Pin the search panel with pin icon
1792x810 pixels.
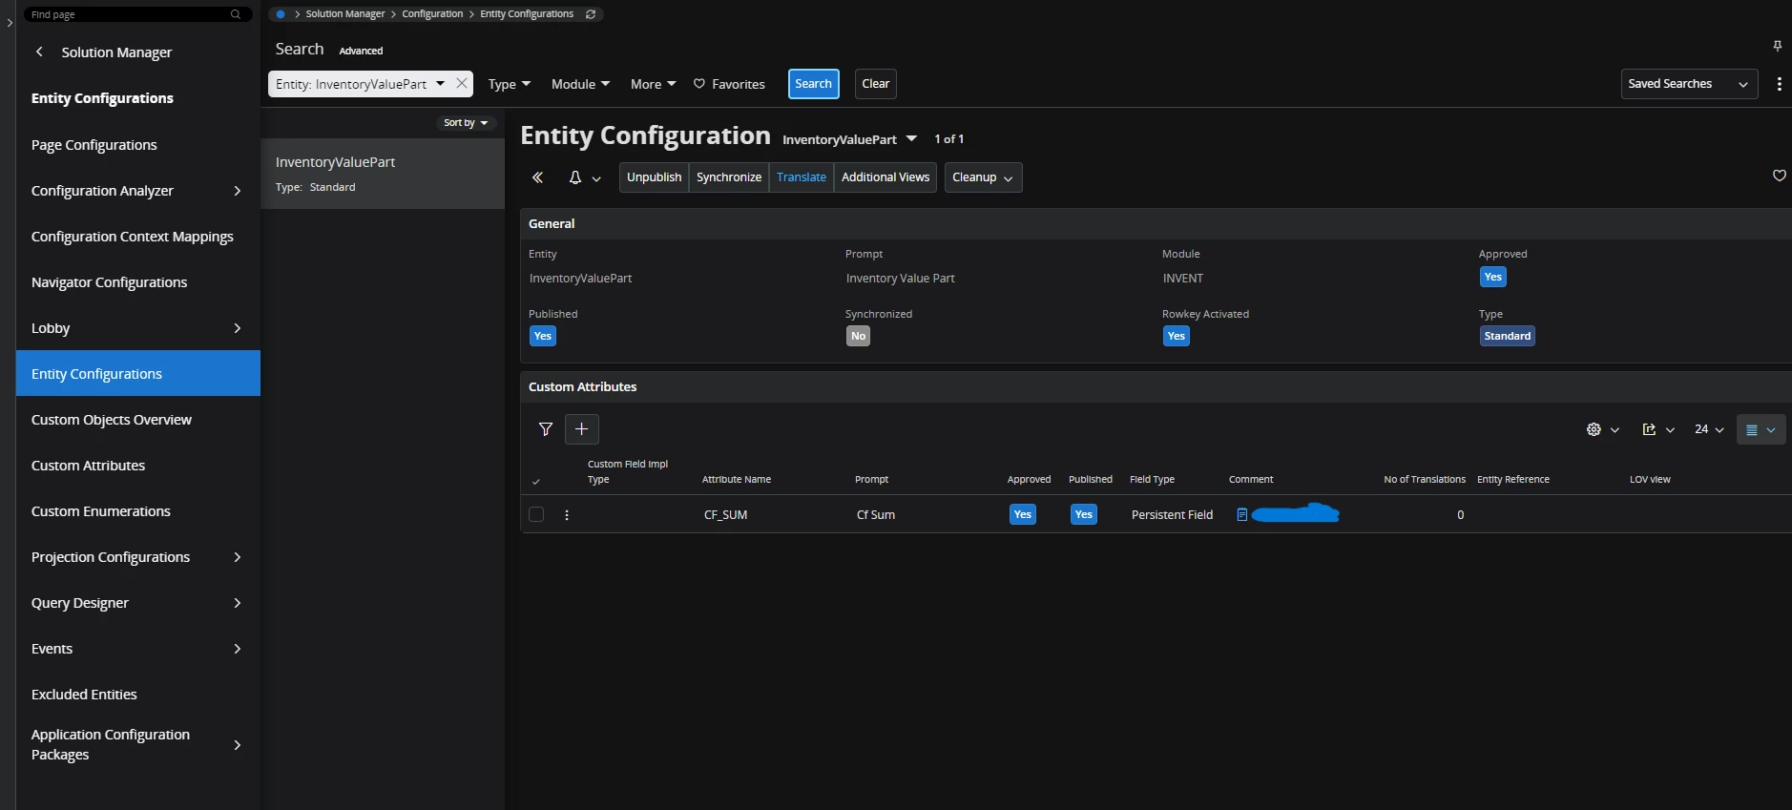[1777, 46]
